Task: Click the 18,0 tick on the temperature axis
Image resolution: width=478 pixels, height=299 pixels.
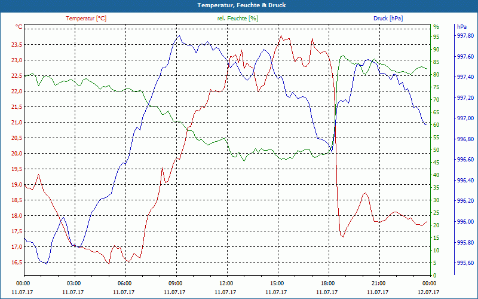Action: (x=17, y=216)
